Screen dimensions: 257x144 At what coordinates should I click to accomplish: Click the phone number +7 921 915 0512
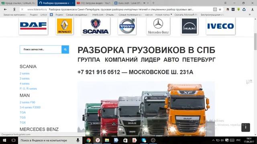(99, 72)
